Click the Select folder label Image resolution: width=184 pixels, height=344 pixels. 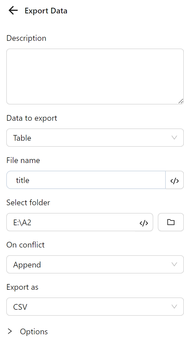coord(28,203)
